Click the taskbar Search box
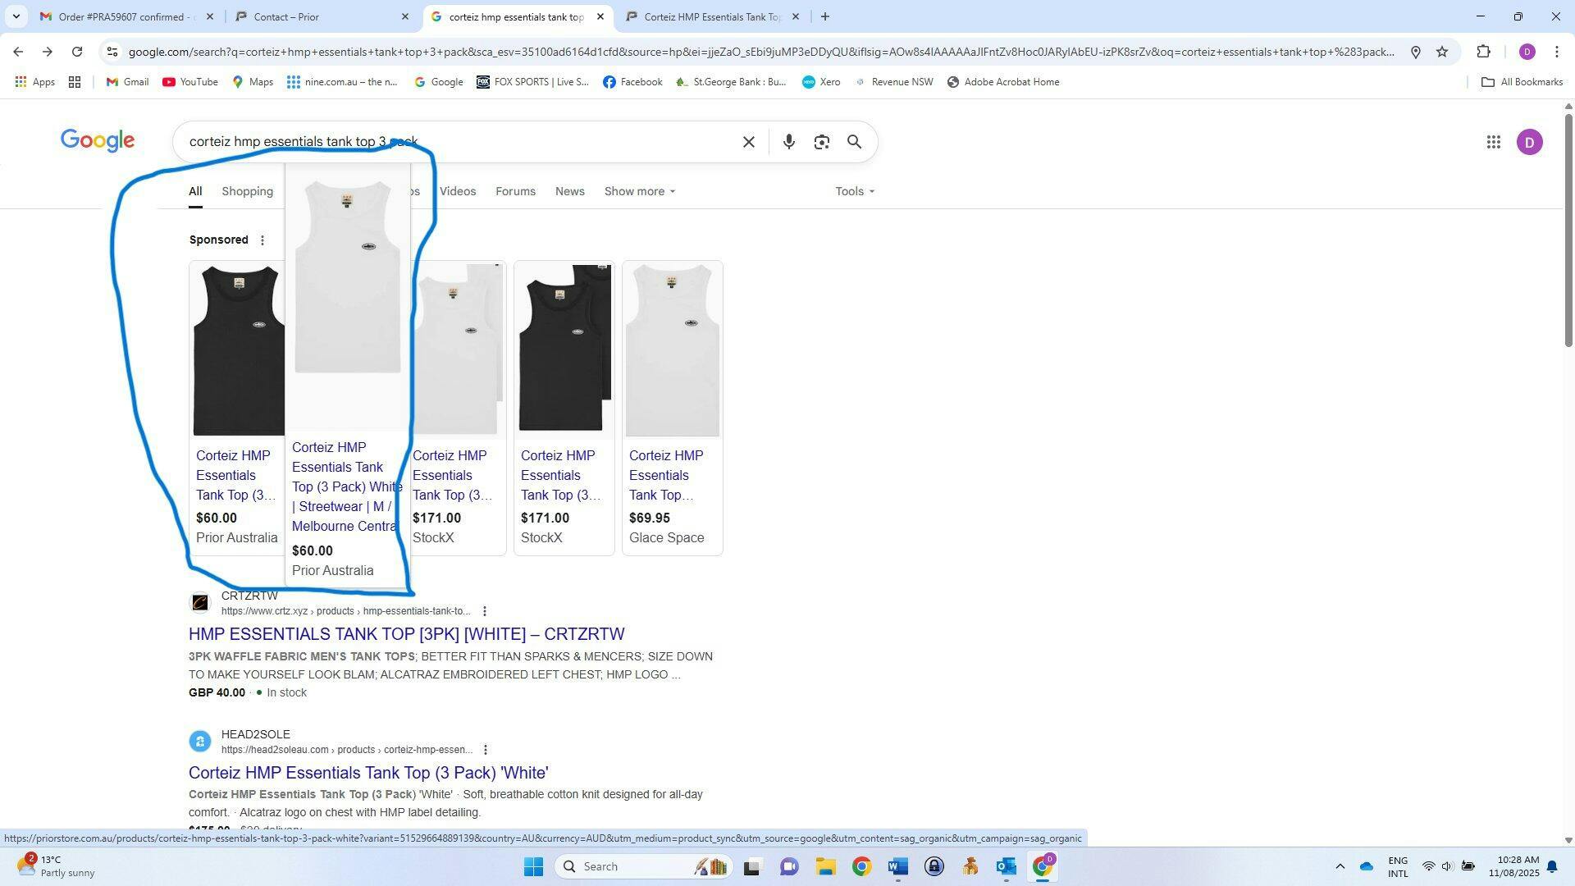The height and width of the screenshot is (886, 1575). [644, 866]
